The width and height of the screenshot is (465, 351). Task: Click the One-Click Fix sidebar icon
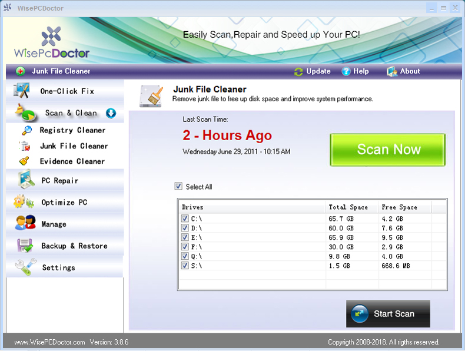point(21,91)
